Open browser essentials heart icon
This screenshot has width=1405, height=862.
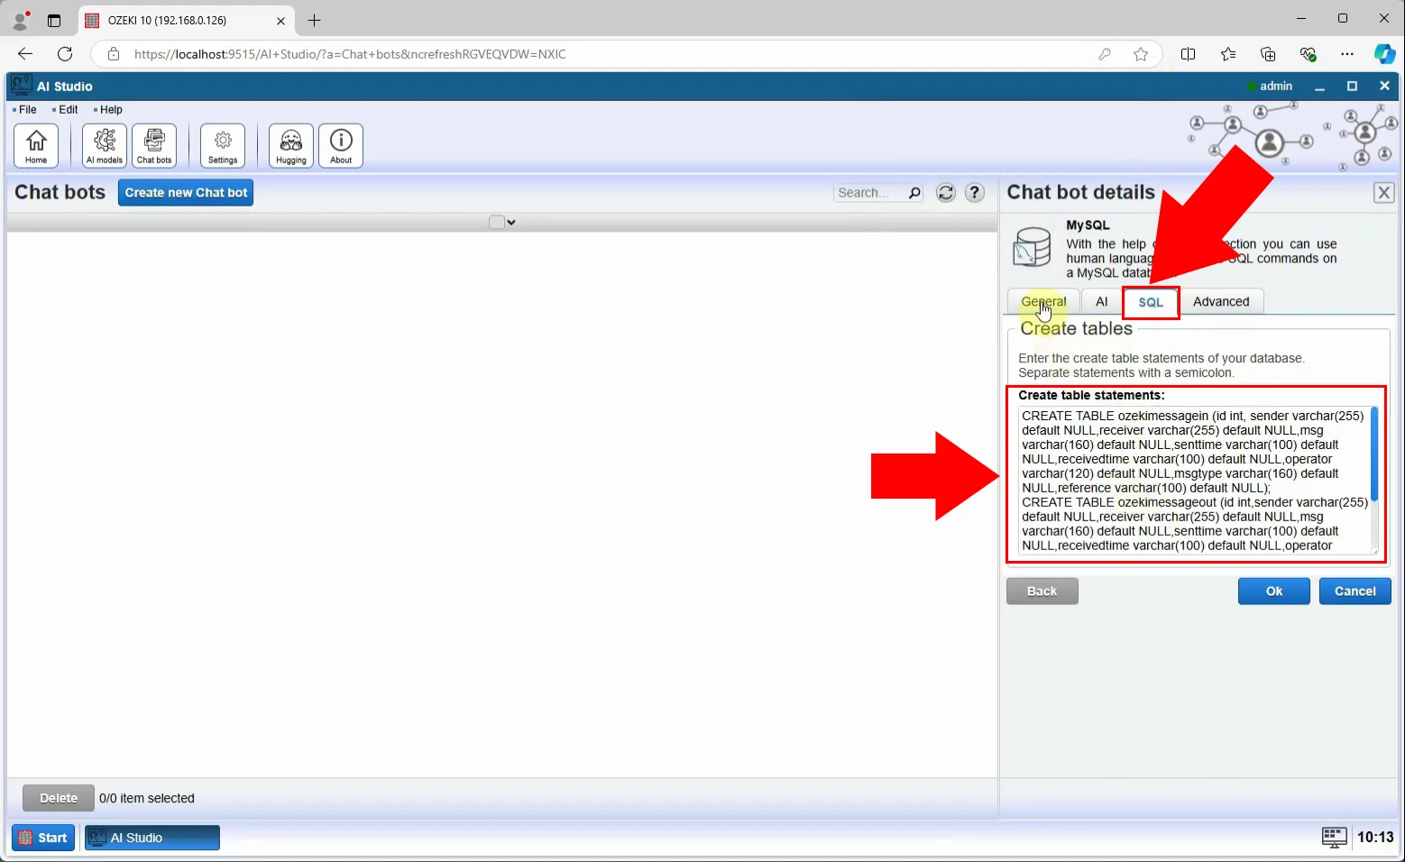click(x=1308, y=54)
